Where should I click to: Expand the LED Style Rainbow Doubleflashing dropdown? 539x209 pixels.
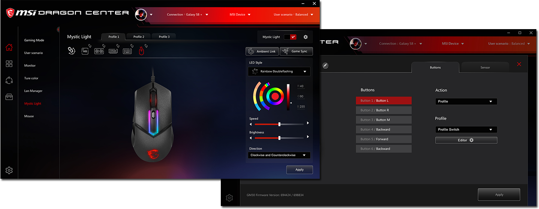point(279,71)
